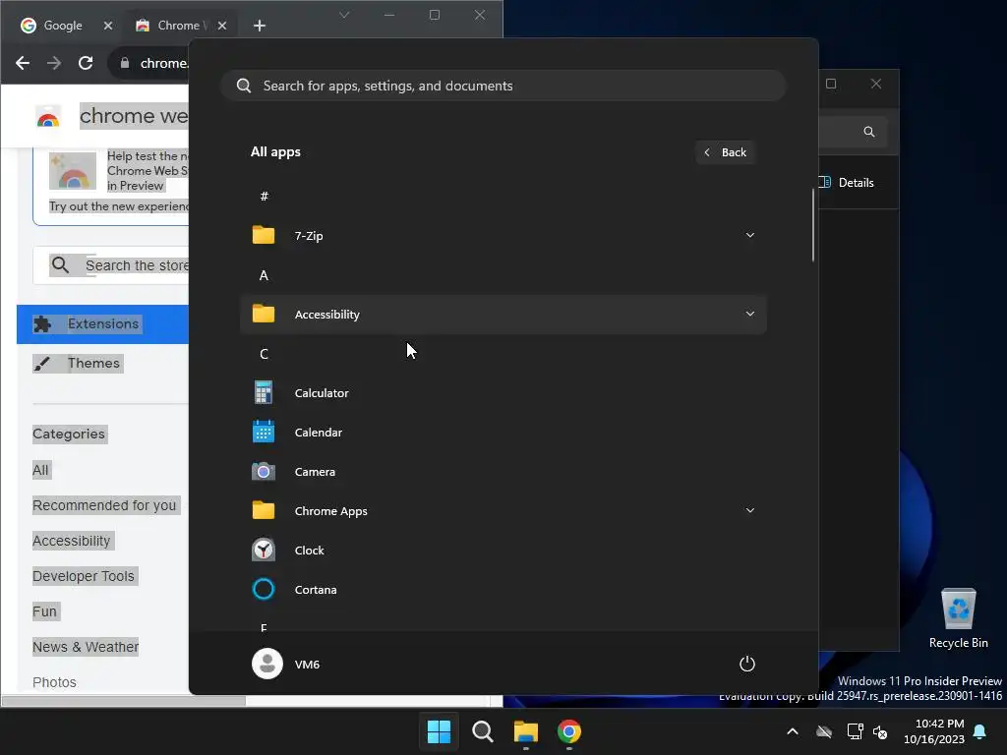Open Chrome tab search chevron
1007x755 pixels.
pos(344,15)
